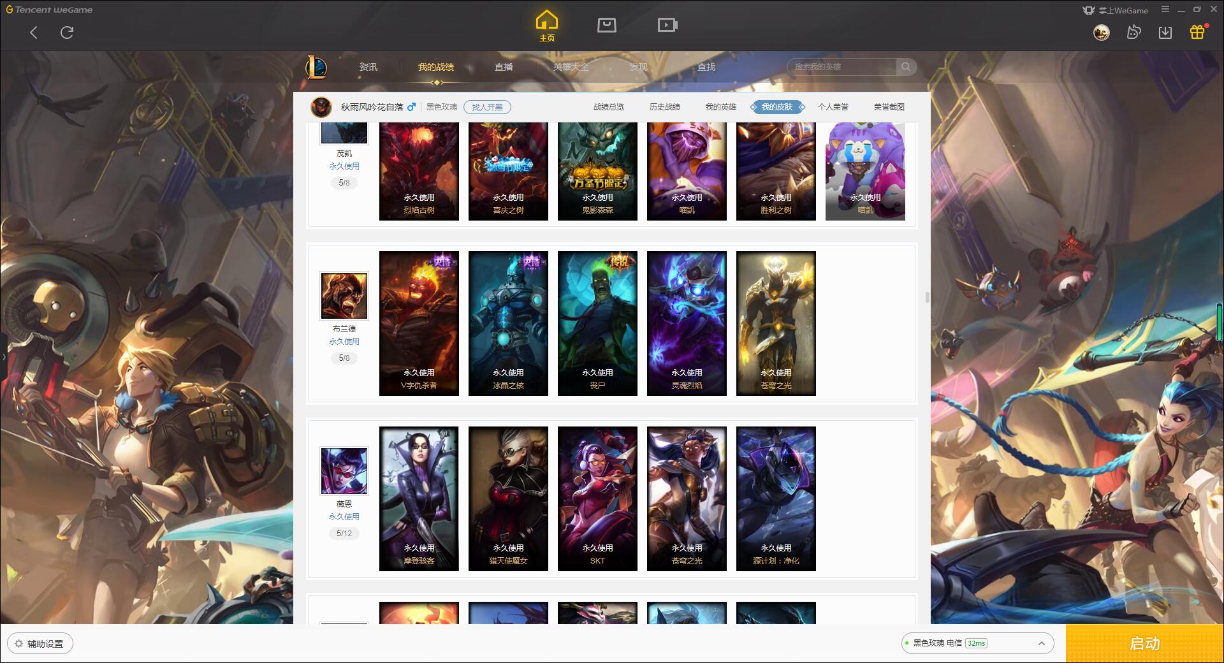This screenshot has width=1224, height=663.
Task: Click the 辅助设置 button
Action: [40, 643]
